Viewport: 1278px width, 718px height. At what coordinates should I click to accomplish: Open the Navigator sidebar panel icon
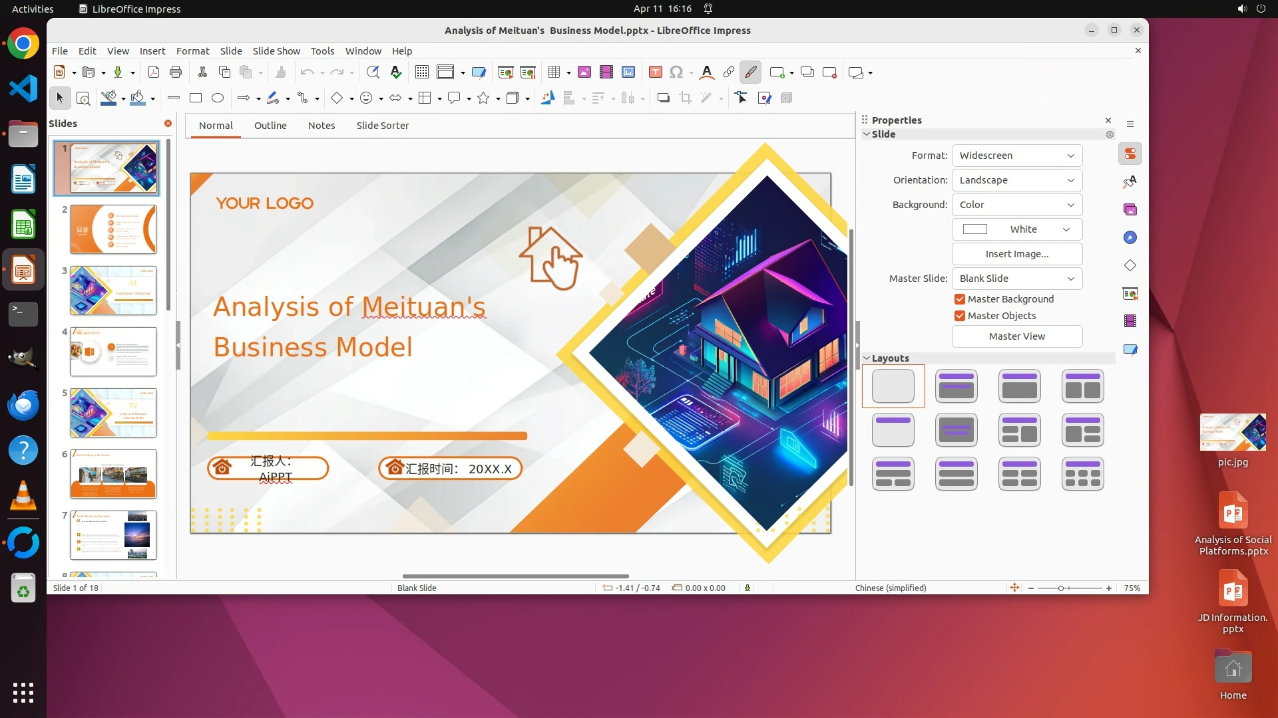coord(1130,238)
